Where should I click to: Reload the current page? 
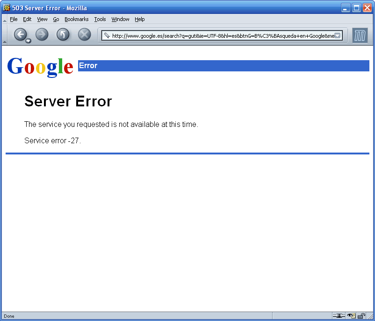[x=63, y=34]
